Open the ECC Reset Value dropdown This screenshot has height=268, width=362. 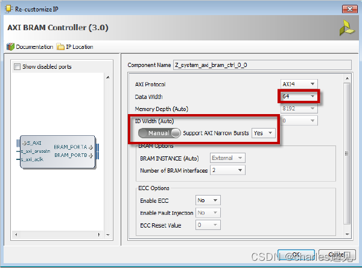(x=208, y=225)
